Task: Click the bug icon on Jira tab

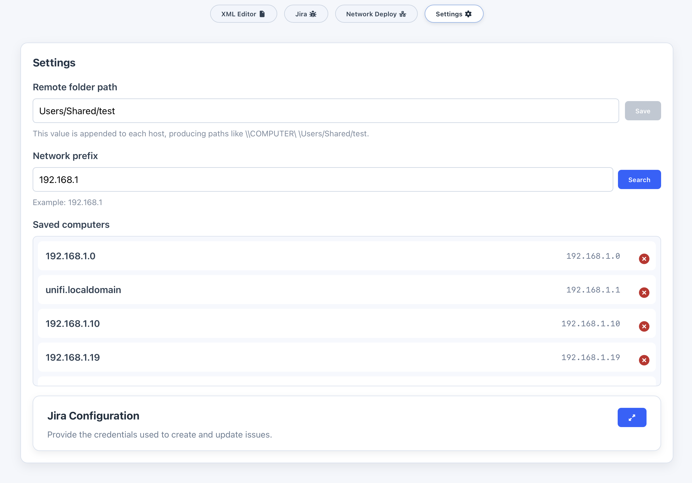Action: [313, 14]
